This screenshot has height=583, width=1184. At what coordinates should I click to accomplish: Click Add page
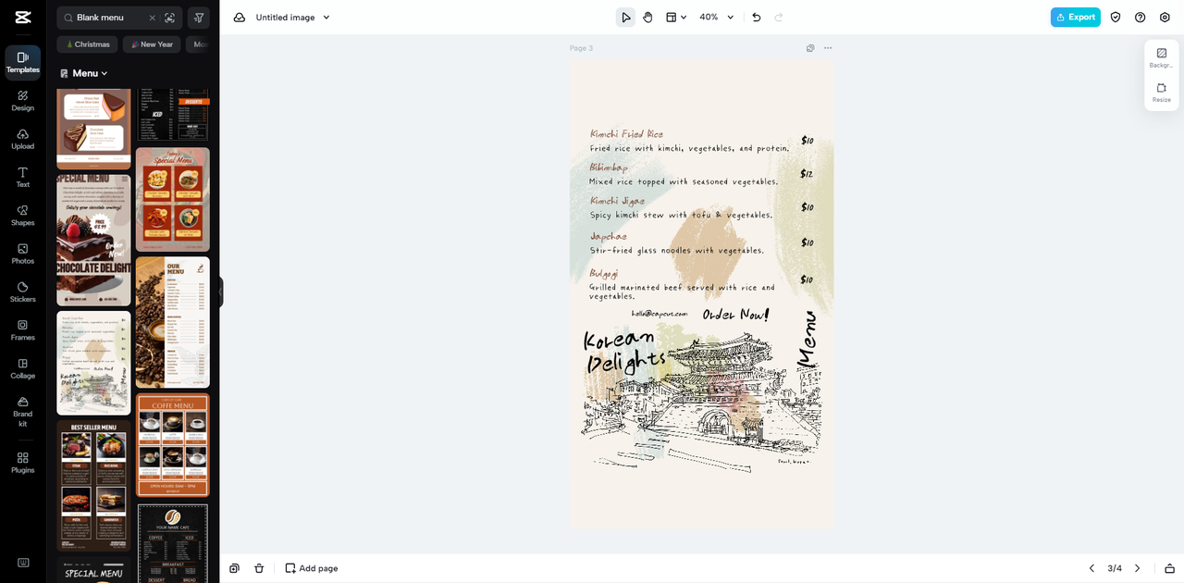coord(312,568)
